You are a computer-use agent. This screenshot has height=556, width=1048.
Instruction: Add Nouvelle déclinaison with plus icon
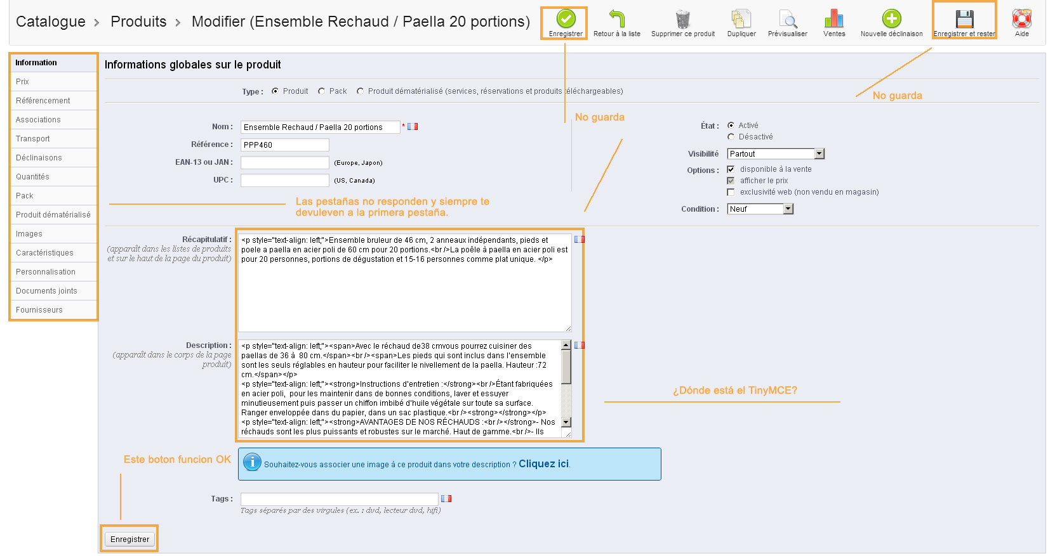click(x=892, y=18)
